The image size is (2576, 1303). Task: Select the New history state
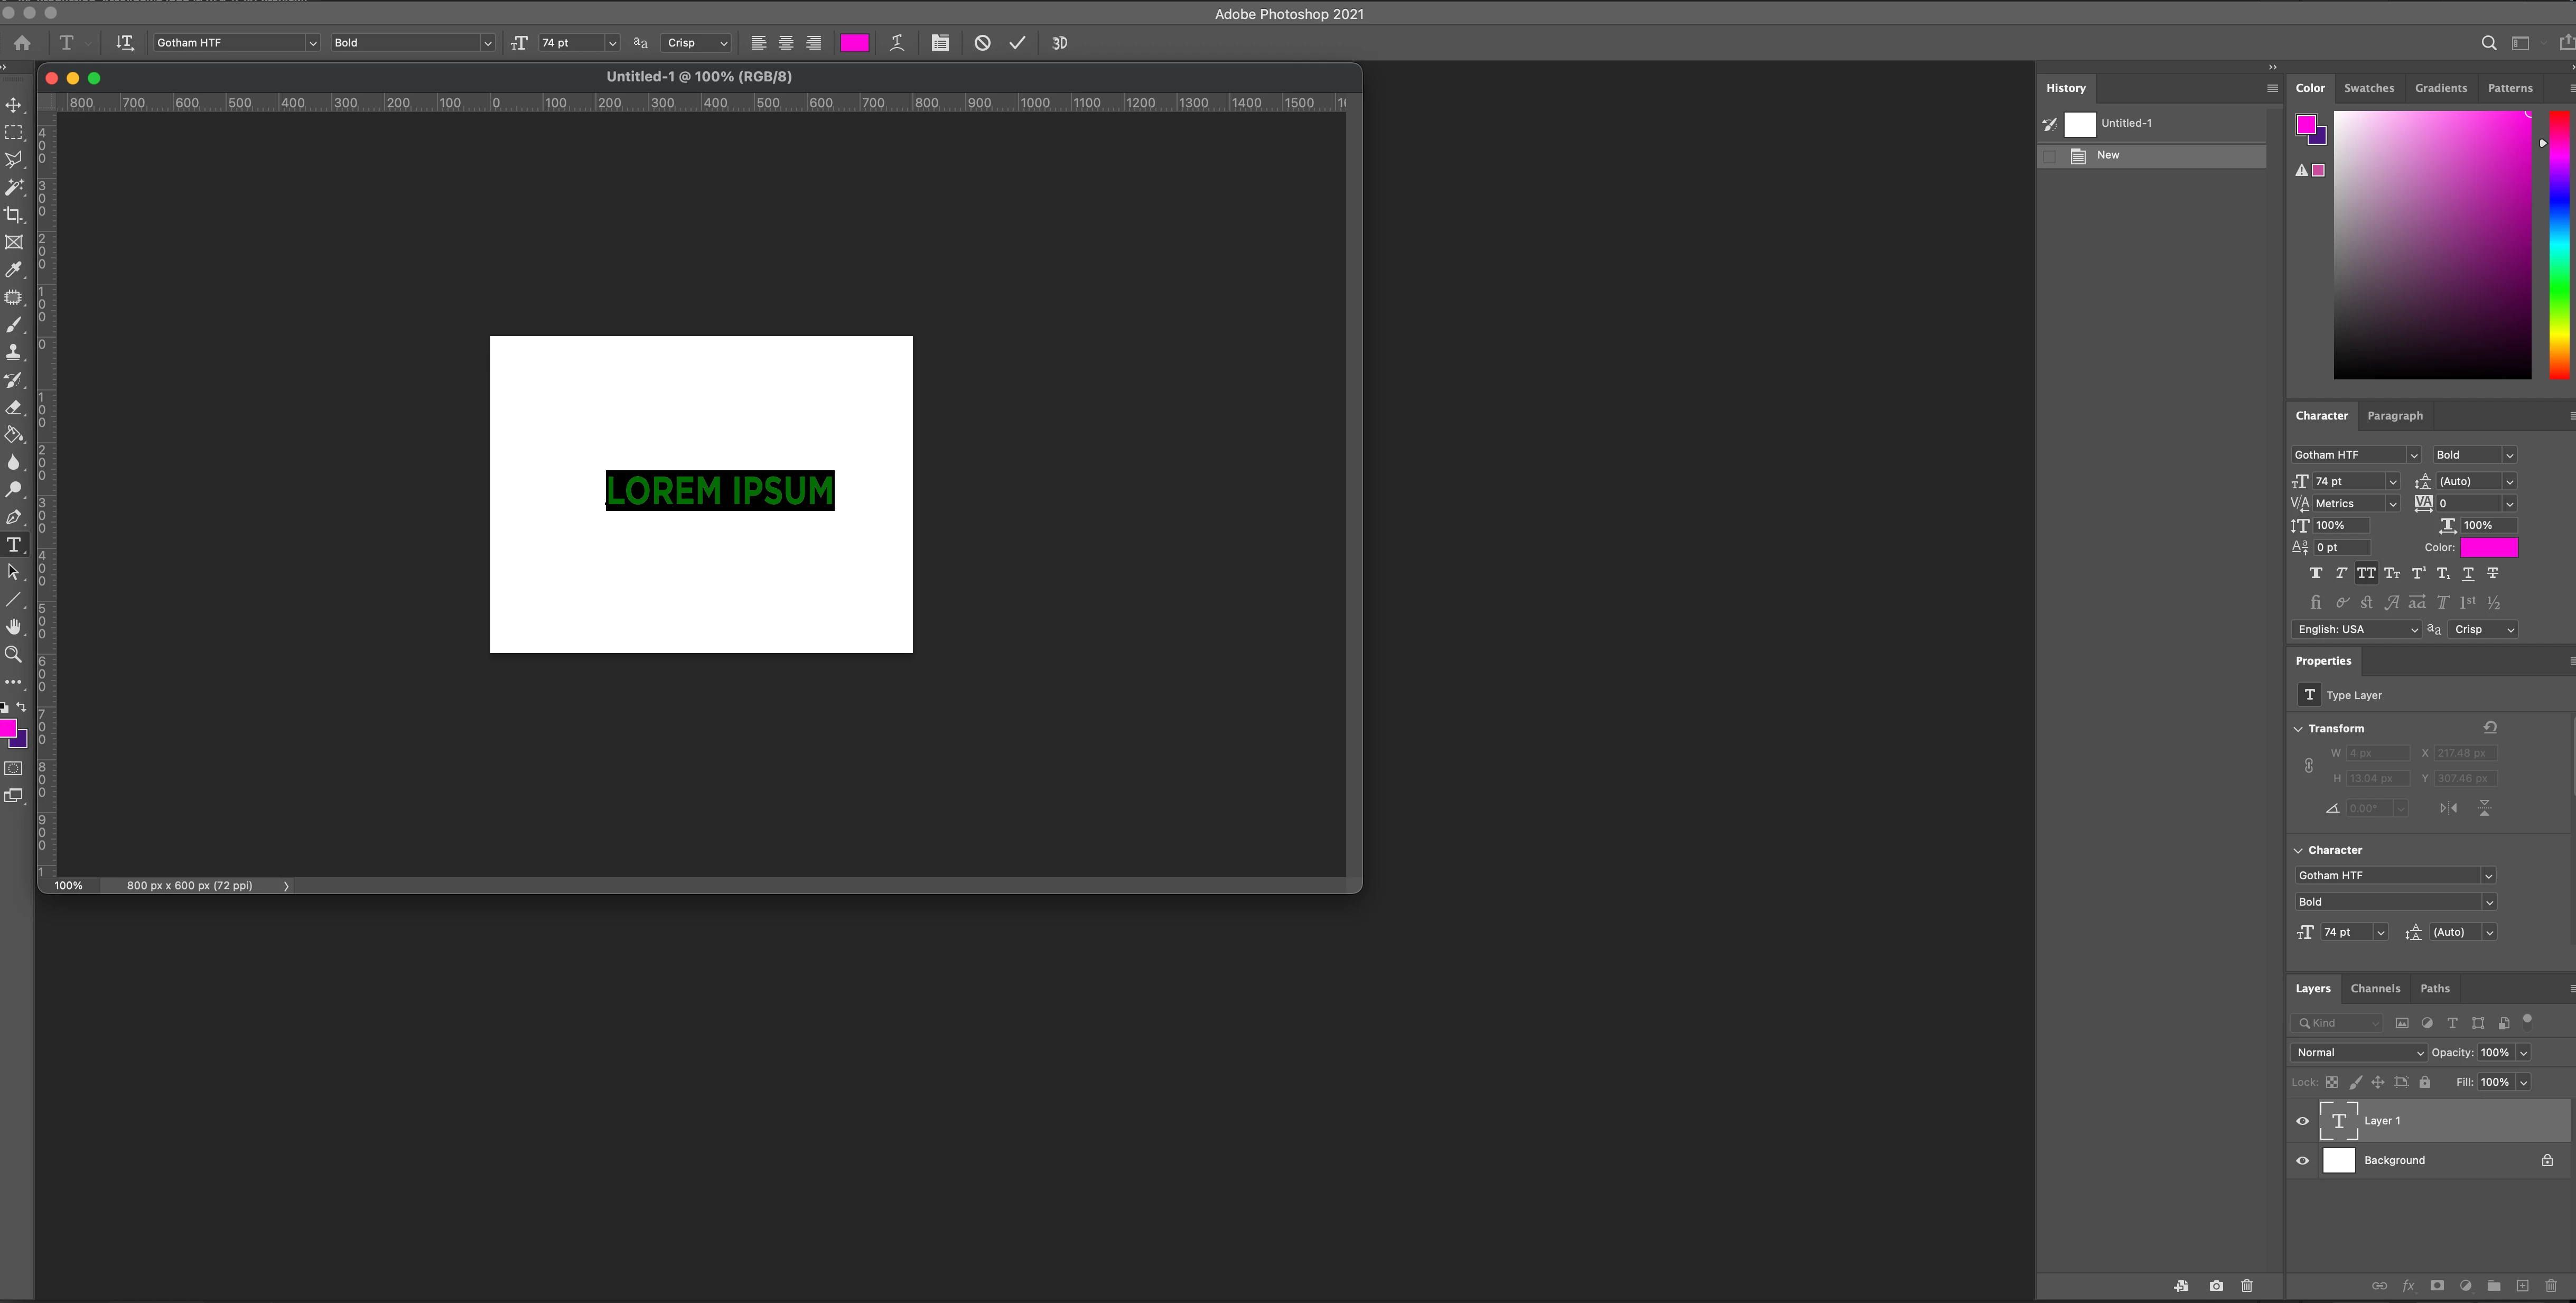click(2108, 155)
